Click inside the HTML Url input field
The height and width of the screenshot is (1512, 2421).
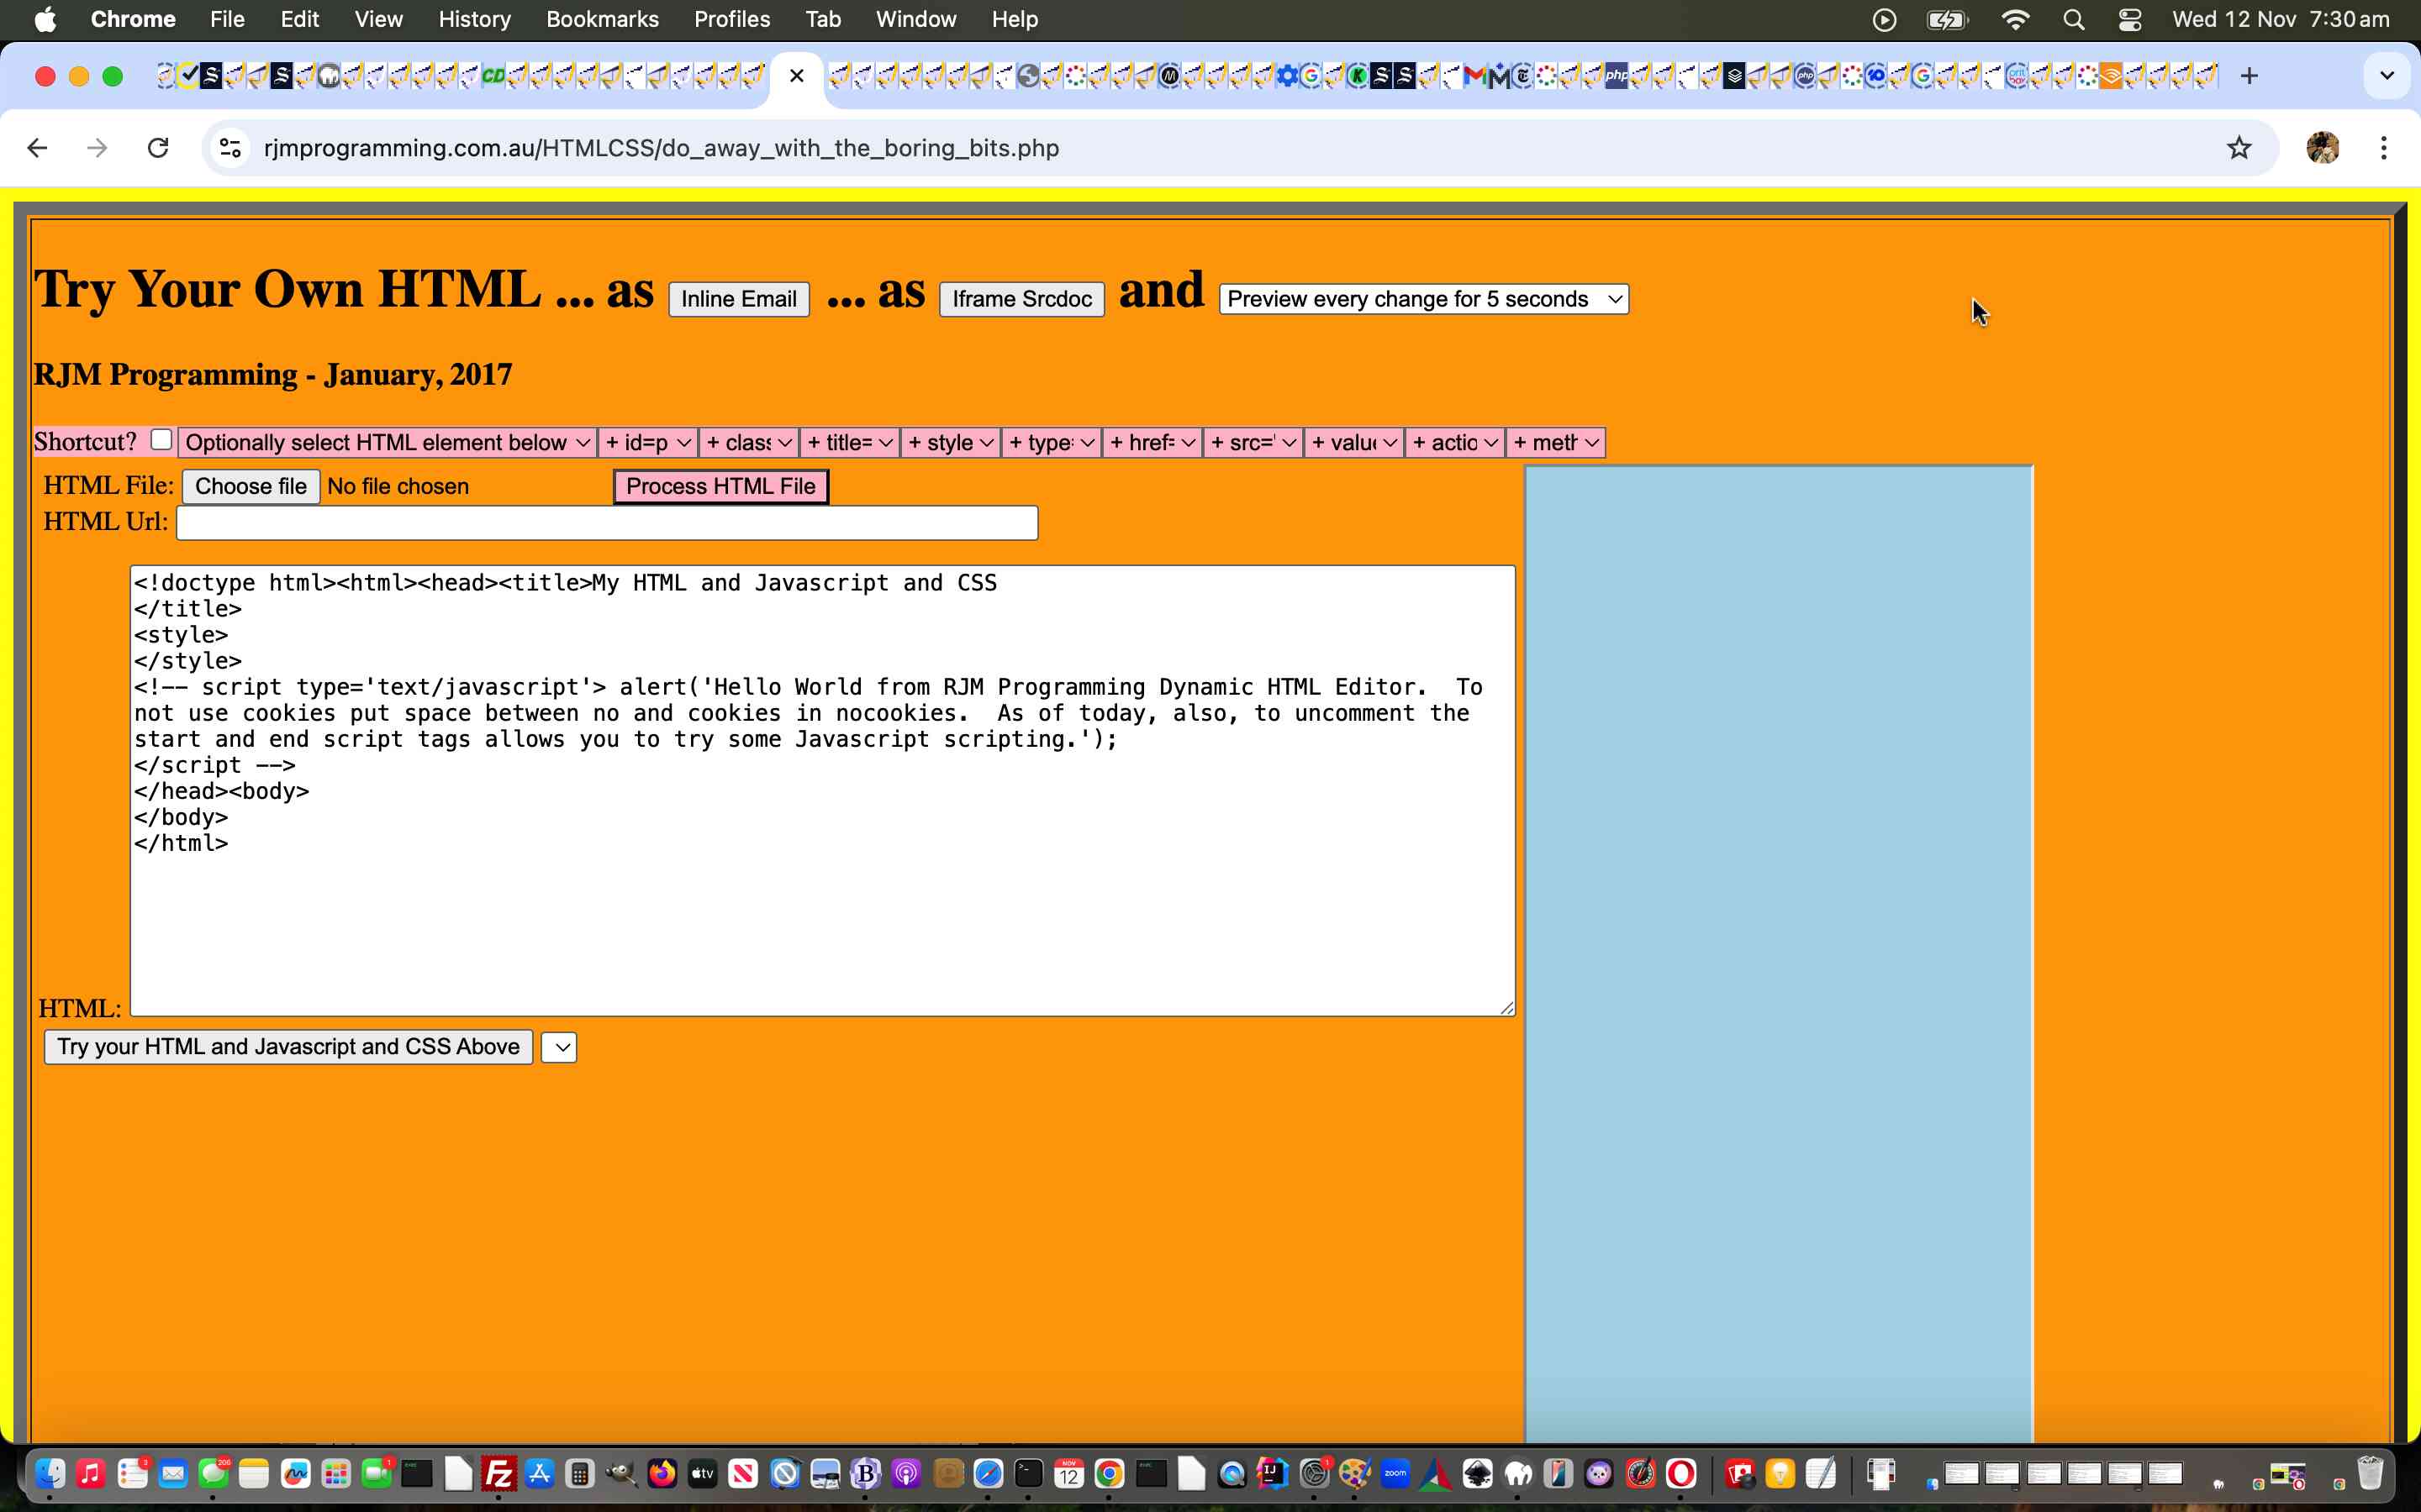(605, 521)
